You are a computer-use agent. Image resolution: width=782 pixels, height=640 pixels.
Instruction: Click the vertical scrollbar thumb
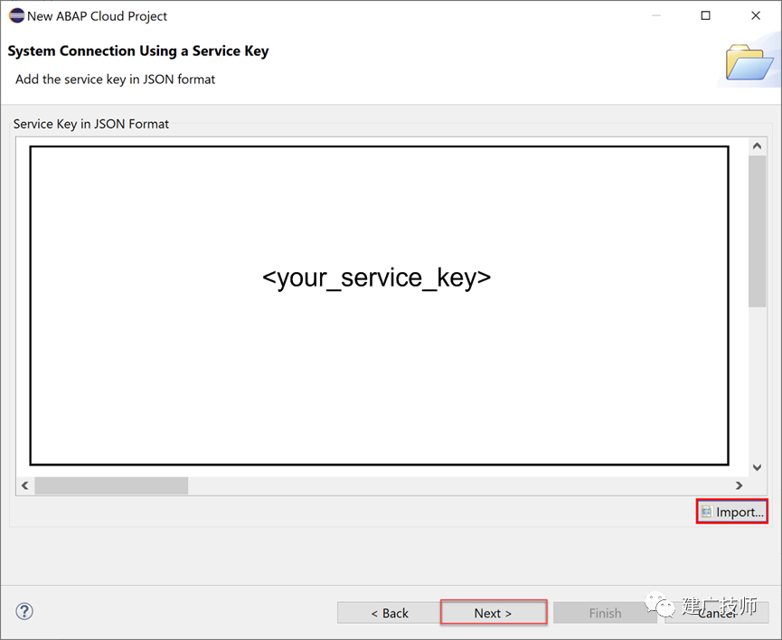757,231
